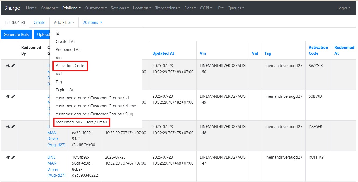
Task: Open the eye icon for activation code D8E5FB
Action: tap(8, 127)
